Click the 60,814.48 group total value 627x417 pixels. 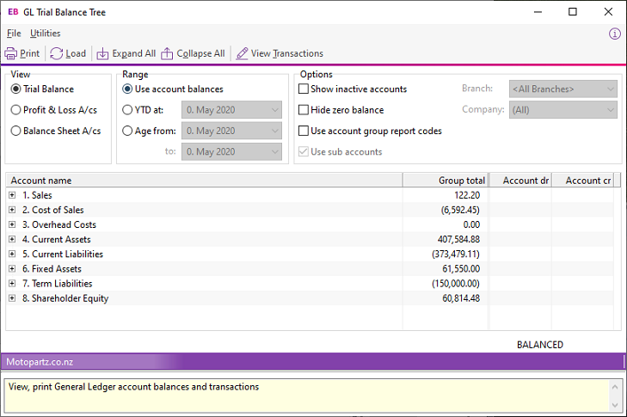tap(461, 298)
